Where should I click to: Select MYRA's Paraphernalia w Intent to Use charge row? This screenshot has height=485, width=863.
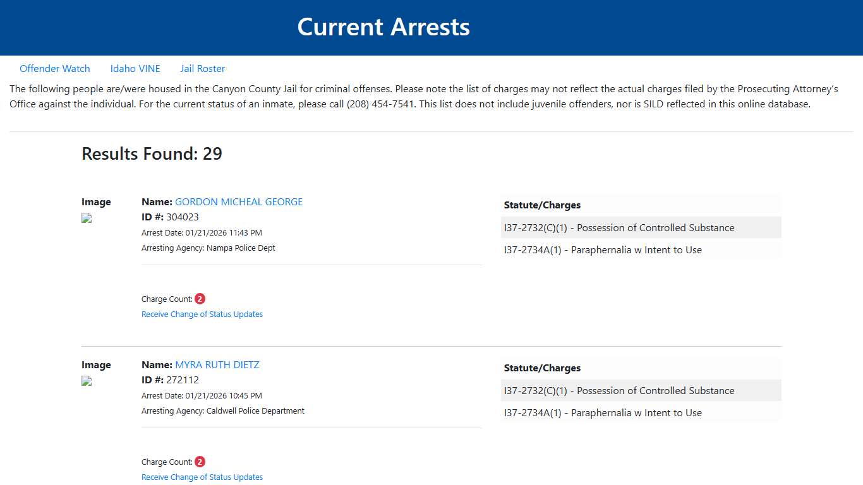point(602,412)
